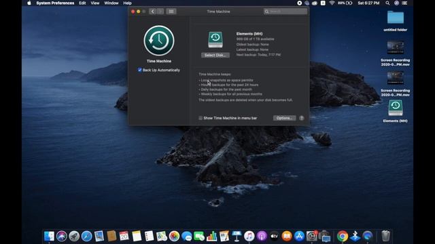Viewport: 435px width, 244px height.
Task: Click the Select Disk... button
Action: coord(215,55)
